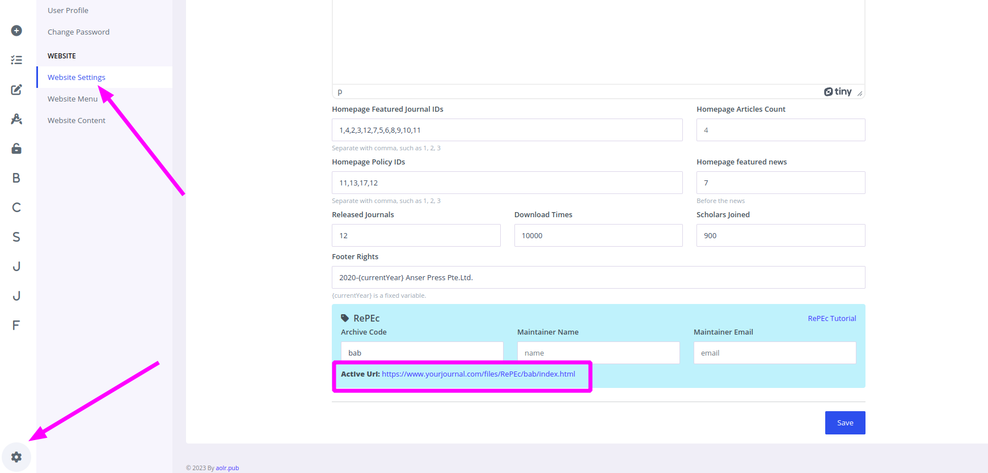This screenshot has width=988, height=473.
Task: Click the Footer Rights input field
Action: click(598, 277)
